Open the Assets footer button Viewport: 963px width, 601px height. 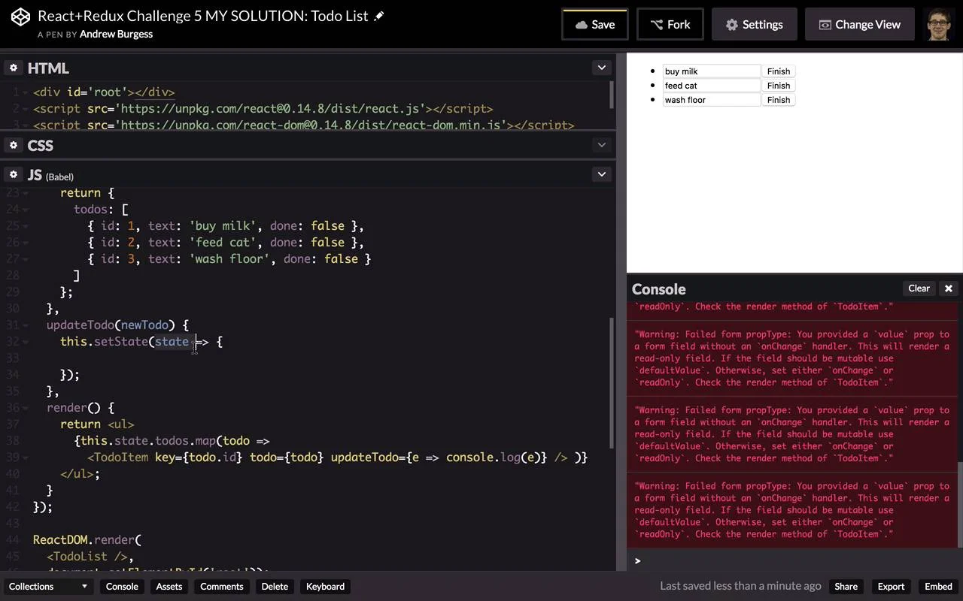[x=169, y=587]
